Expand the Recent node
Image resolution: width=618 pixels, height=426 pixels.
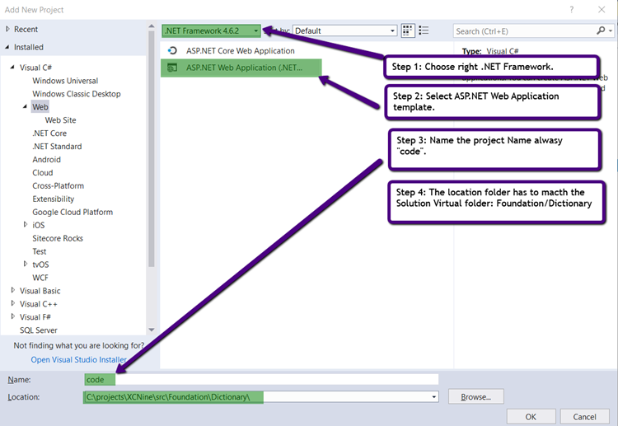(7, 29)
